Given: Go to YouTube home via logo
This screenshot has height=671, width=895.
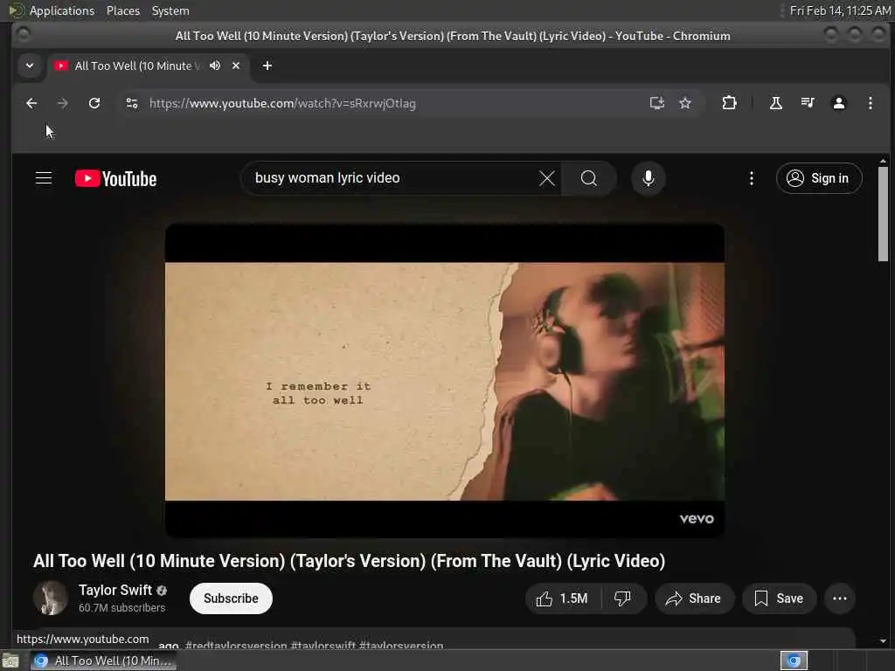Looking at the screenshot, I should point(116,178).
